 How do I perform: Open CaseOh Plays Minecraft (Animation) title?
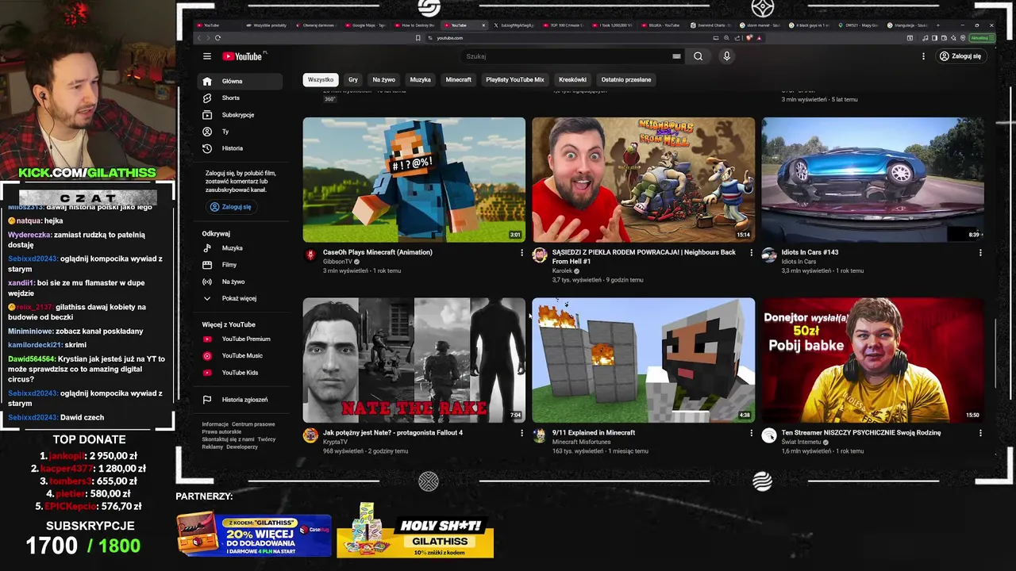pos(378,252)
